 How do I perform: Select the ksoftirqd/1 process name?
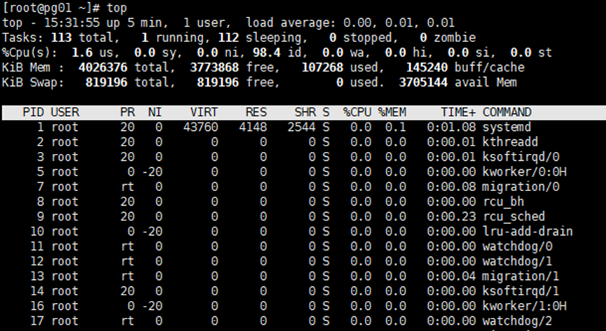[521, 291]
